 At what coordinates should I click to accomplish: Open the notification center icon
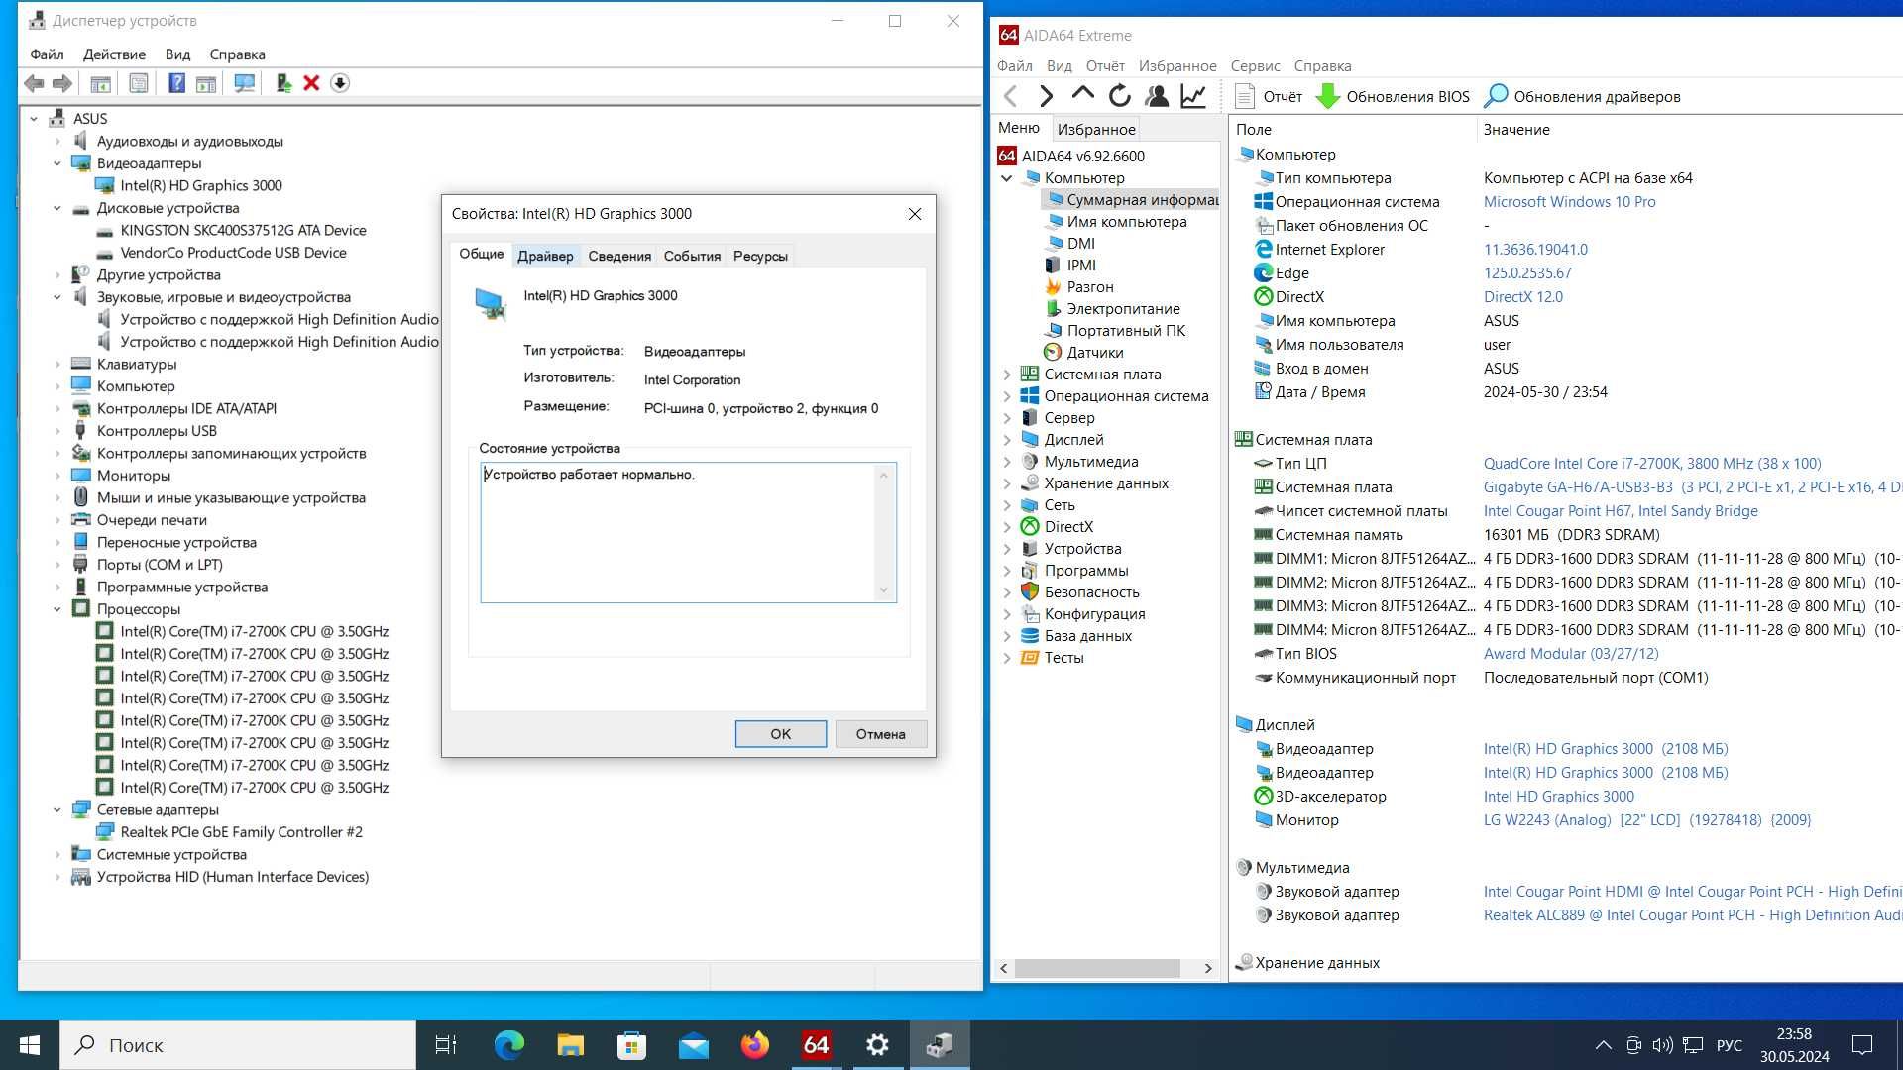coord(1862,1045)
